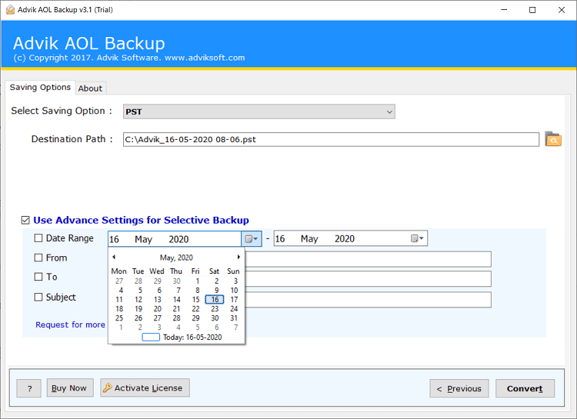Click the key icon on Activate License

[108, 387]
